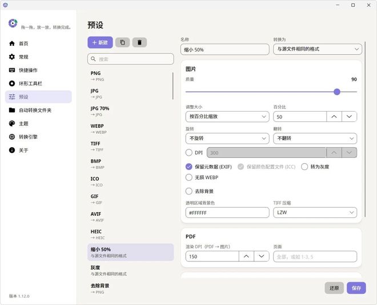Viewport: 377px width, 305px height.
Task: Open the TIFF 压缩 dropdown showing LZW
Action: point(315,212)
